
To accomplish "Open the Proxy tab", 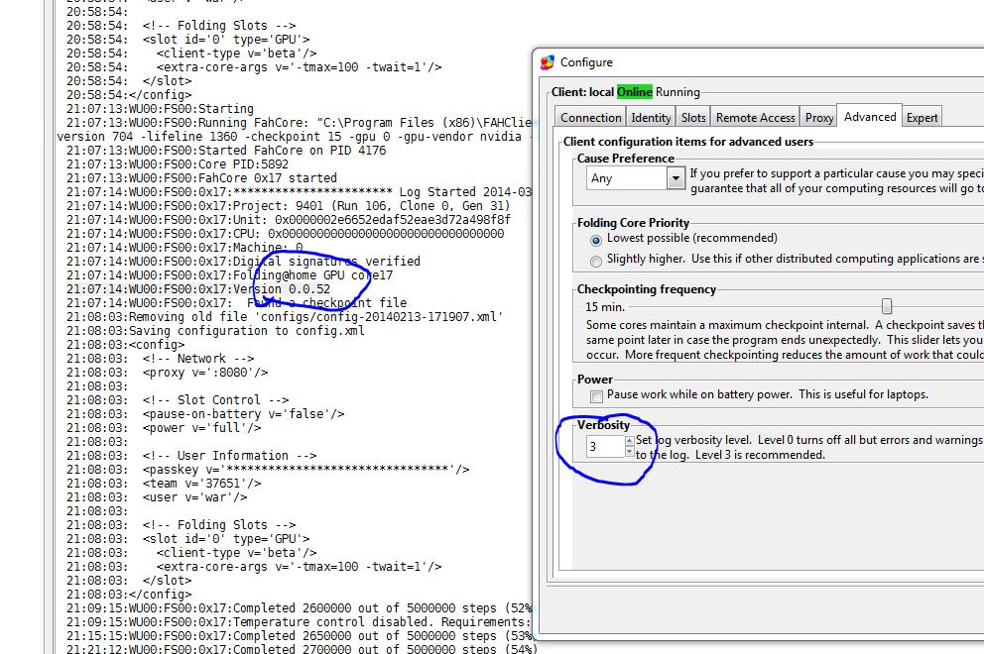I will (819, 117).
